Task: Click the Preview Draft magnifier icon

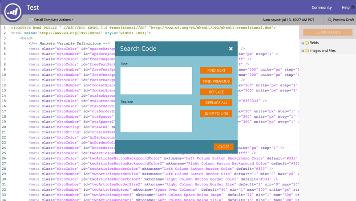Action: click(329, 20)
